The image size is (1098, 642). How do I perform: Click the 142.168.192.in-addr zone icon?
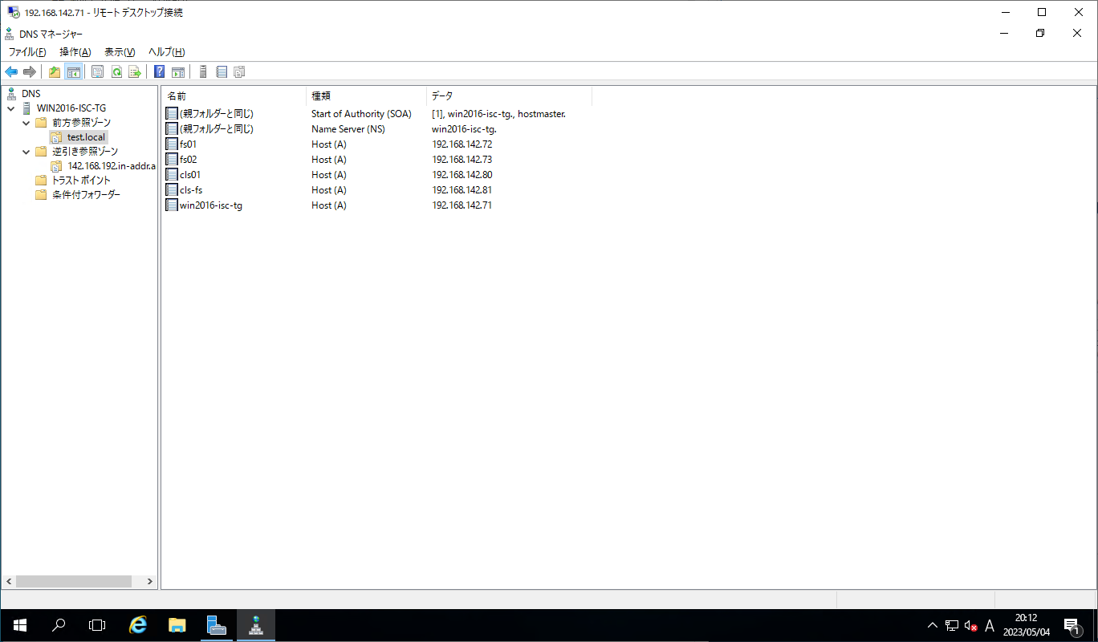point(56,166)
